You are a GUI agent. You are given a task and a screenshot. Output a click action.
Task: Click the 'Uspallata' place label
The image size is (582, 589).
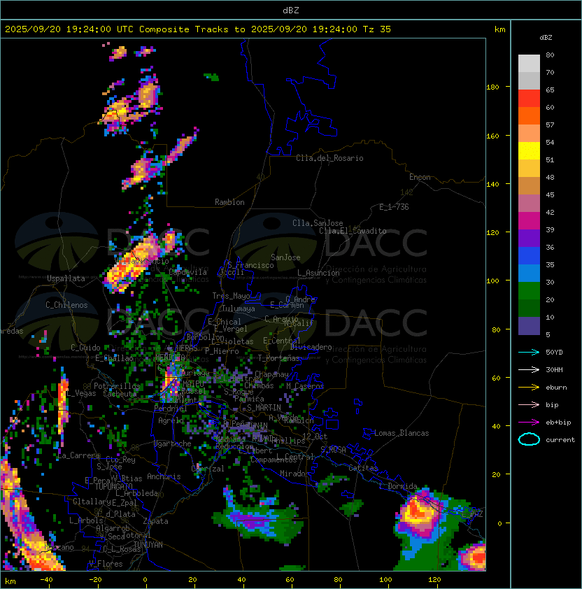tap(66, 278)
